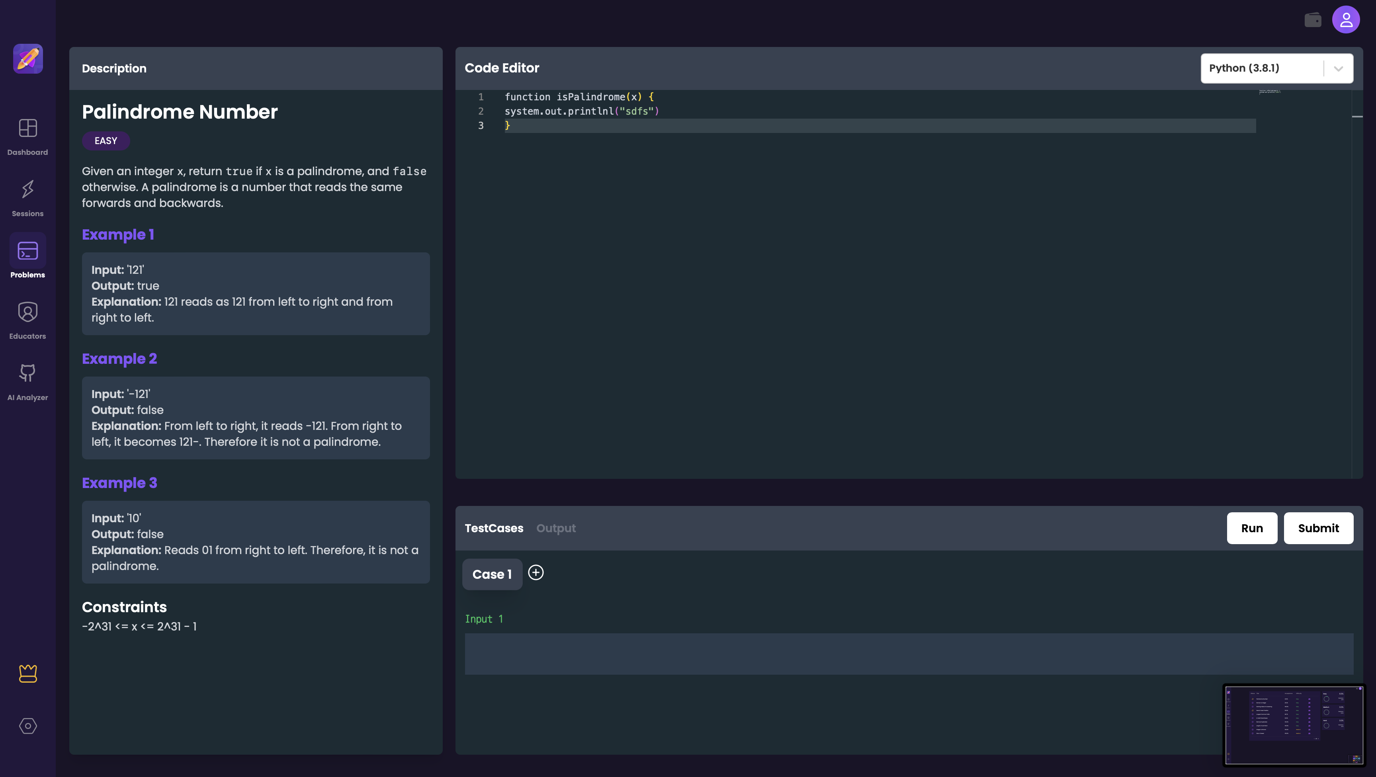Click the pencil app logo
This screenshot has width=1376, height=777.
click(28, 59)
